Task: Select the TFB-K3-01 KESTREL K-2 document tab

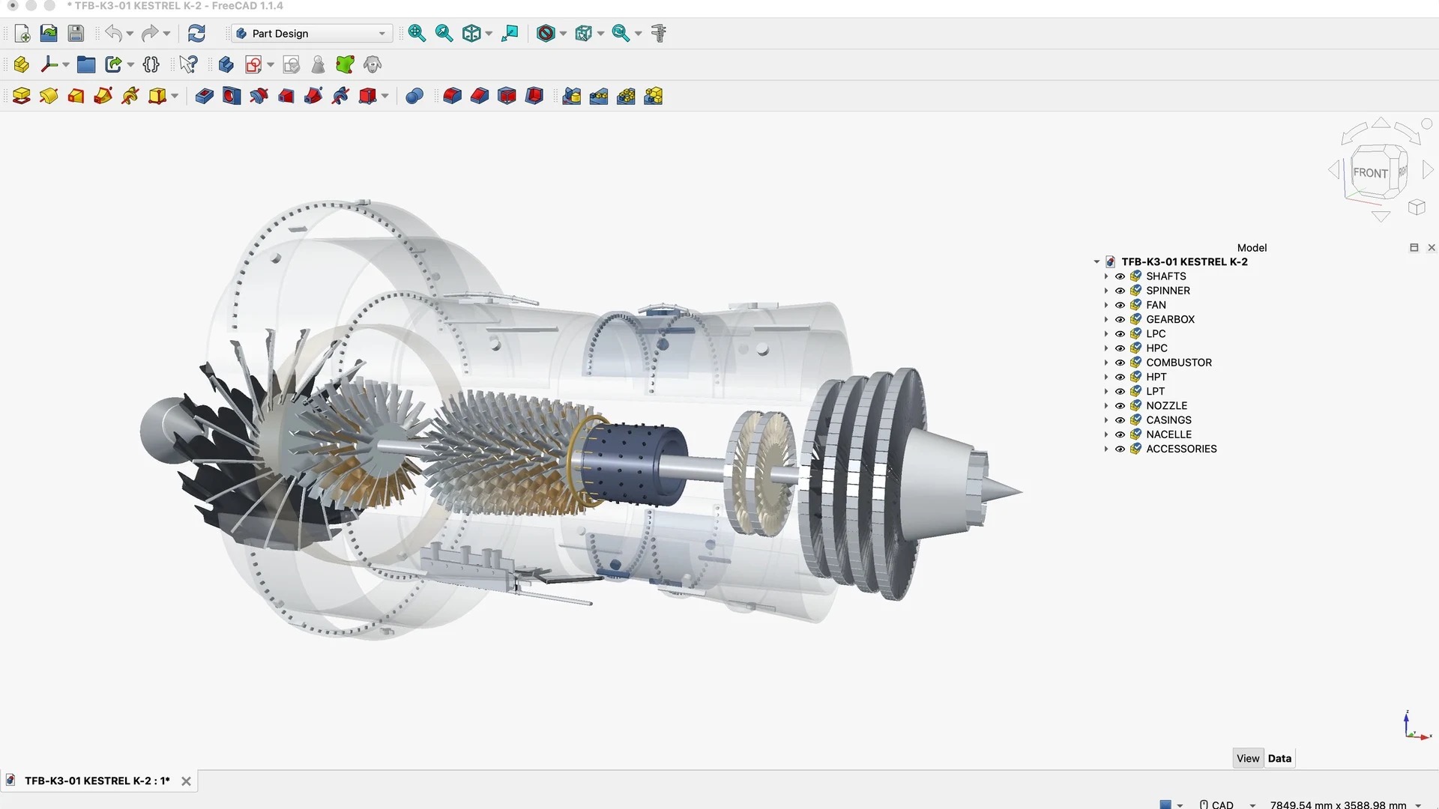Action: [x=97, y=781]
